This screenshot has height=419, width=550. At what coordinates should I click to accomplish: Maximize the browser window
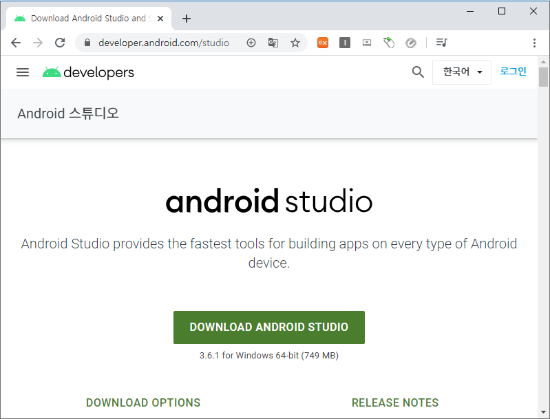(x=502, y=11)
